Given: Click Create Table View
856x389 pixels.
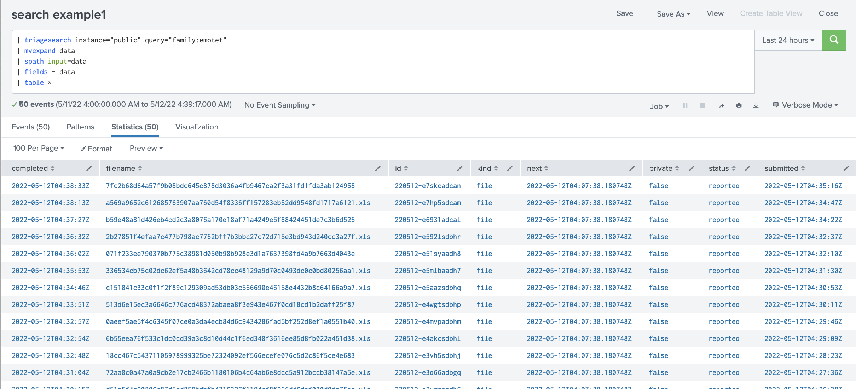Looking at the screenshot, I should [771, 13].
